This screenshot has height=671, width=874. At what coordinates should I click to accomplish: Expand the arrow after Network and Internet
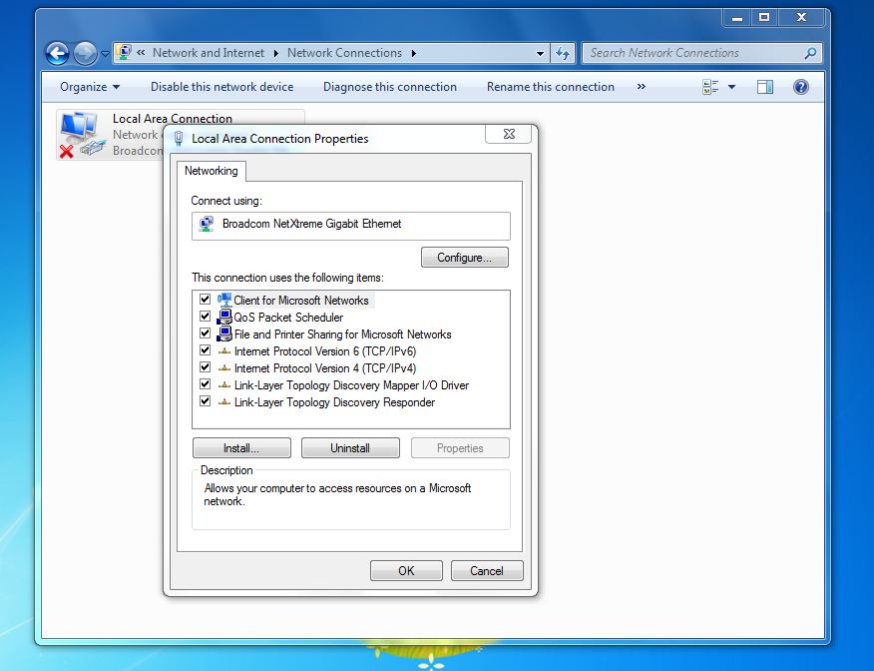tap(276, 54)
